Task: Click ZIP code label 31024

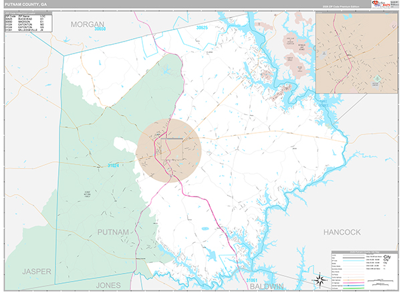Action: pyautogui.click(x=113, y=165)
